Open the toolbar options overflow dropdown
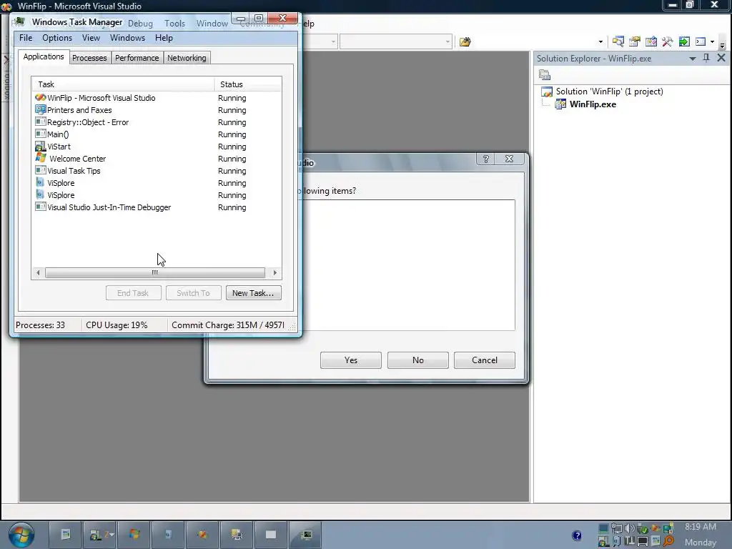This screenshot has width=732, height=549. tap(722, 44)
